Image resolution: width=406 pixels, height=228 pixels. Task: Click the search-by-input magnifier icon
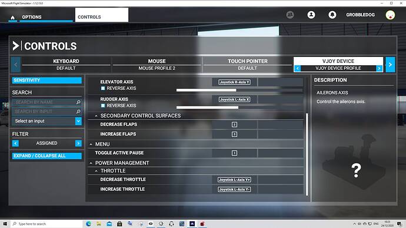click(78, 112)
